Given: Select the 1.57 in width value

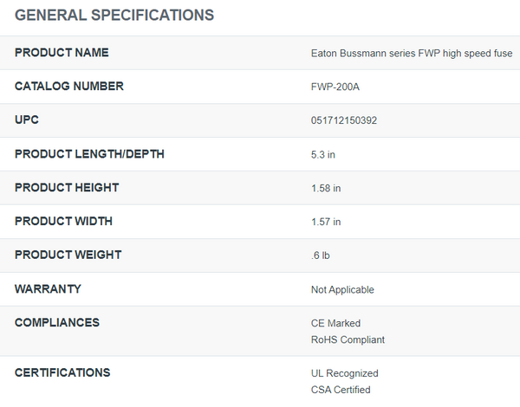Looking at the screenshot, I should (326, 222).
